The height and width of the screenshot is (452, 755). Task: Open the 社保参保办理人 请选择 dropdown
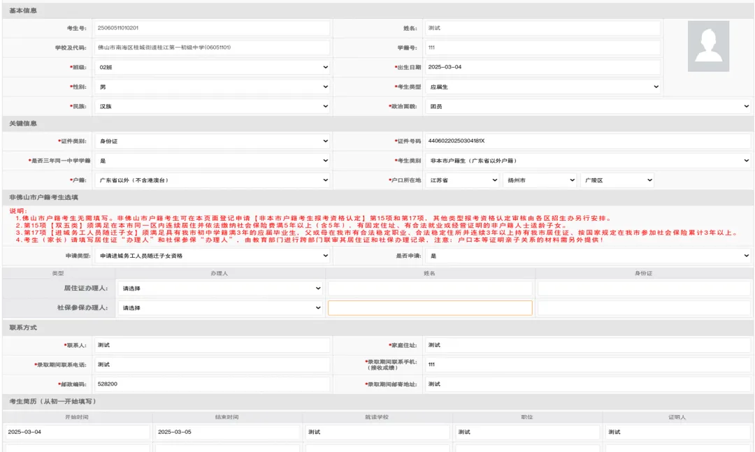tap(220, 307)
